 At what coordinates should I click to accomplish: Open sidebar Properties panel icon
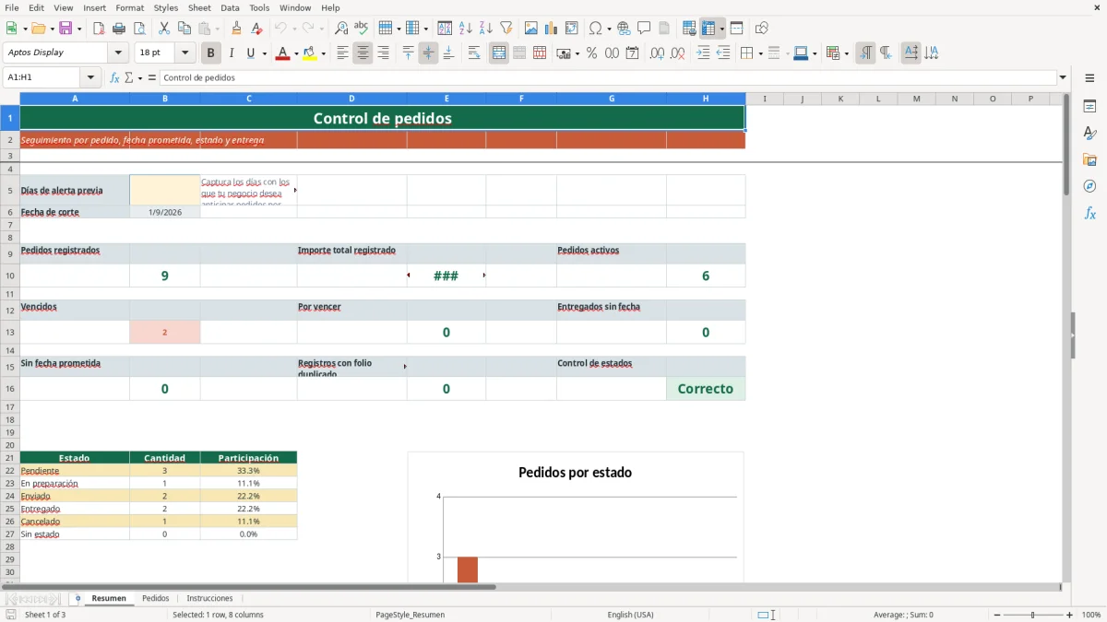[1089, 107]
